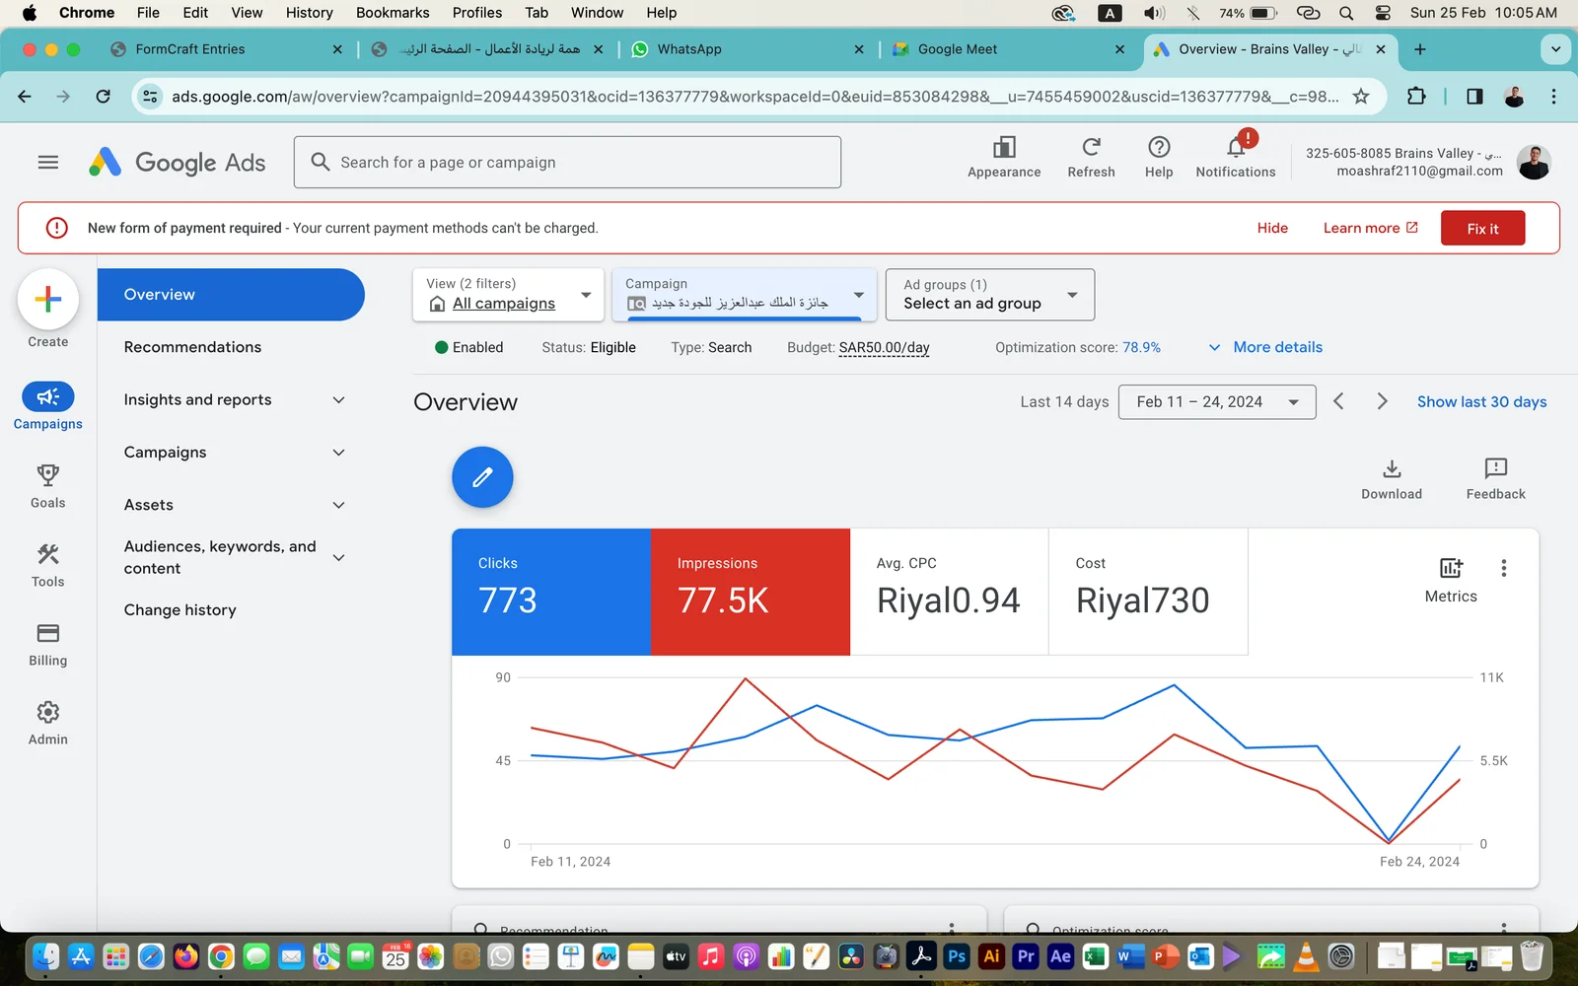Open Billing in left sidebar

pos(47,634)
